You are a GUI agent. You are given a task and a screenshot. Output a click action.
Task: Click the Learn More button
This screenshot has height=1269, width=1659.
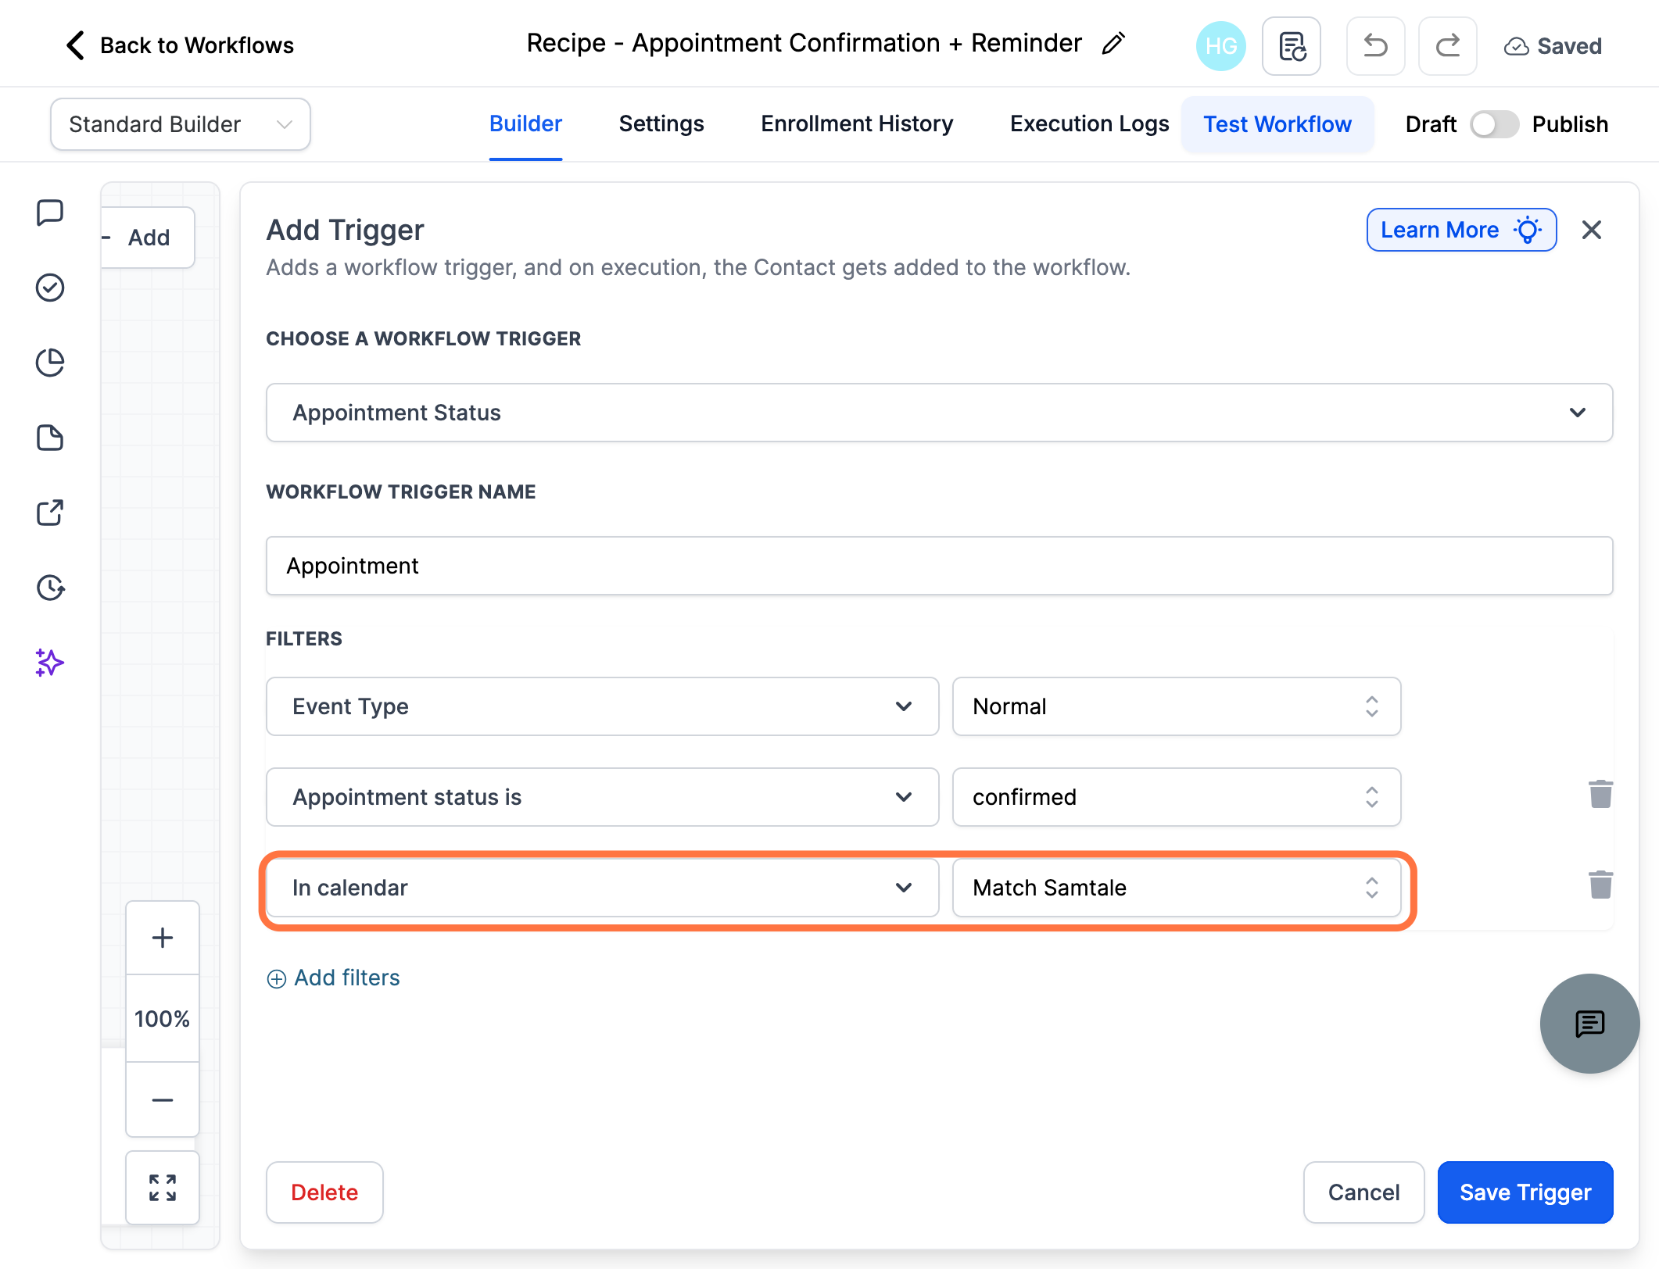pos(1461,230)
